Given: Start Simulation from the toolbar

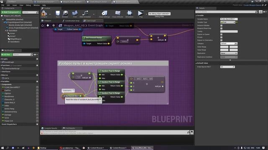Looking at the screenshot, I should [x=129, y=13].
